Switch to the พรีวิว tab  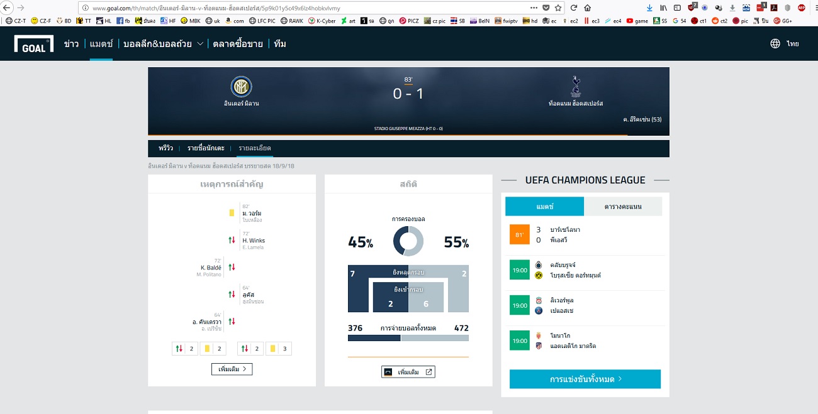166,148
